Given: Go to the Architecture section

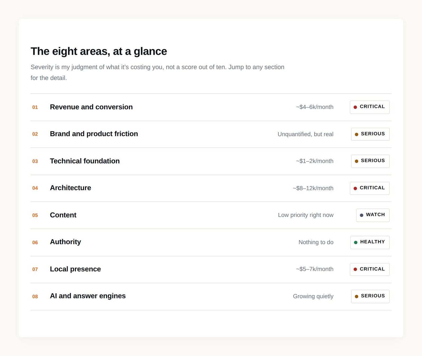Looking at the screenshot, I should pyautogui.click(x=211, y=188).
